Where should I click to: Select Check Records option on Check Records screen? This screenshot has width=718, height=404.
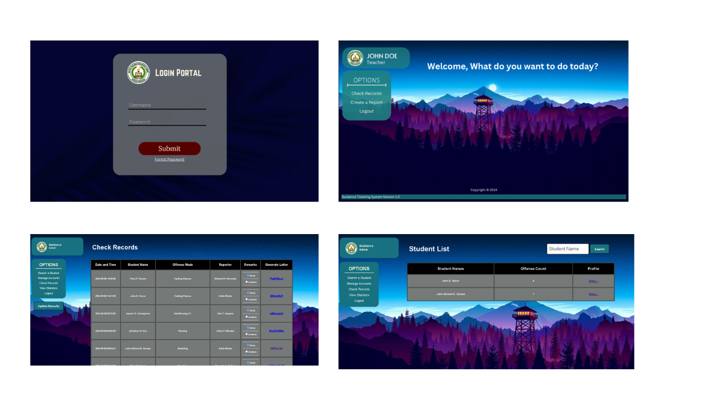point(48,283)
